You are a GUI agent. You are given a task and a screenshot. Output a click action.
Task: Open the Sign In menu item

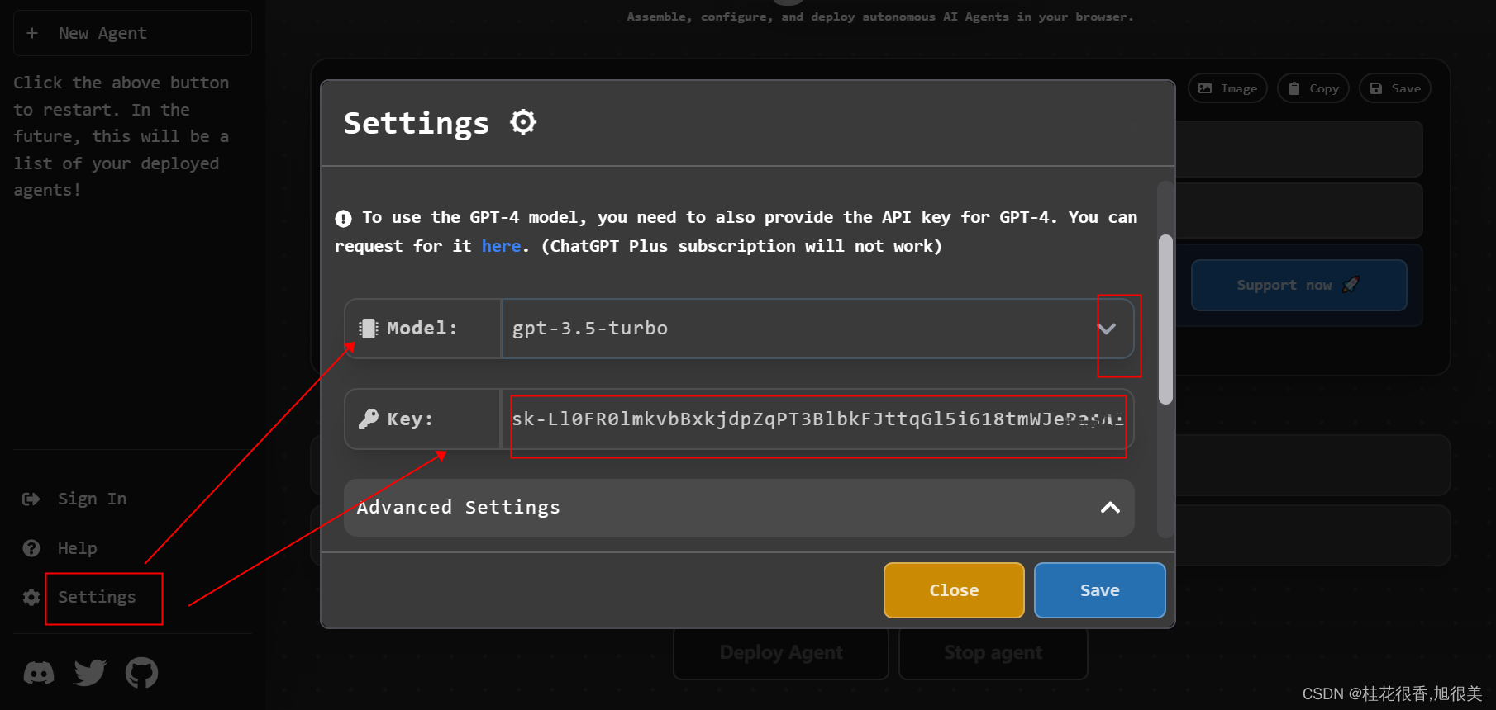coord(92,499)
